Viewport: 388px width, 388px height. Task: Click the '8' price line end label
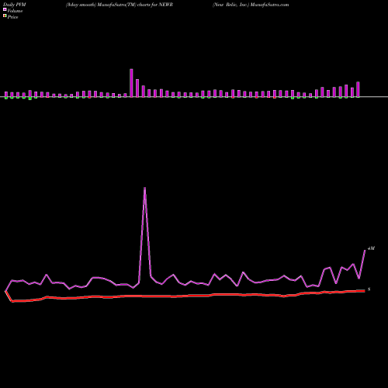[x=369, y=289]
